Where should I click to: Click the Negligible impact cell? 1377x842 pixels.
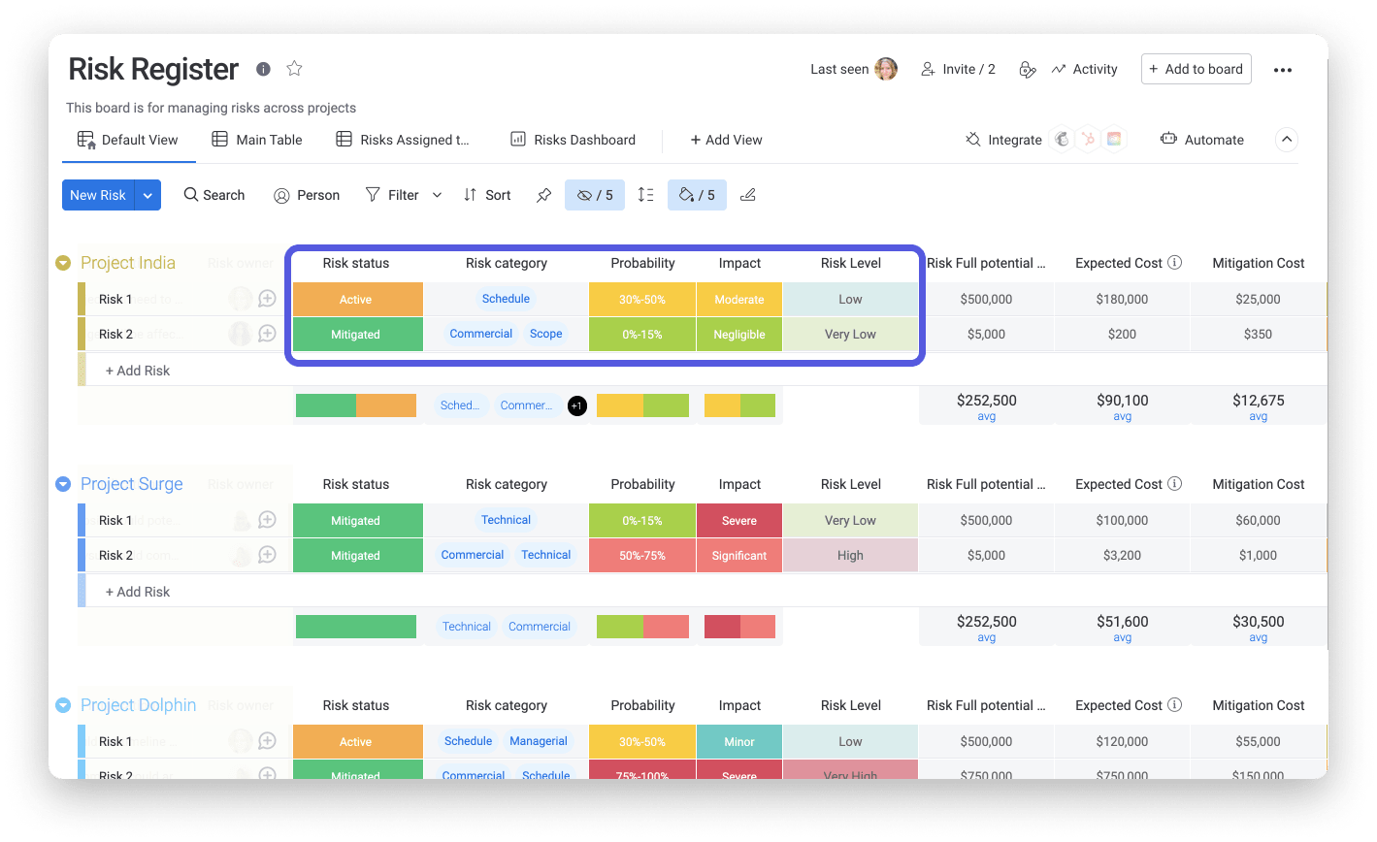(739, 335)
